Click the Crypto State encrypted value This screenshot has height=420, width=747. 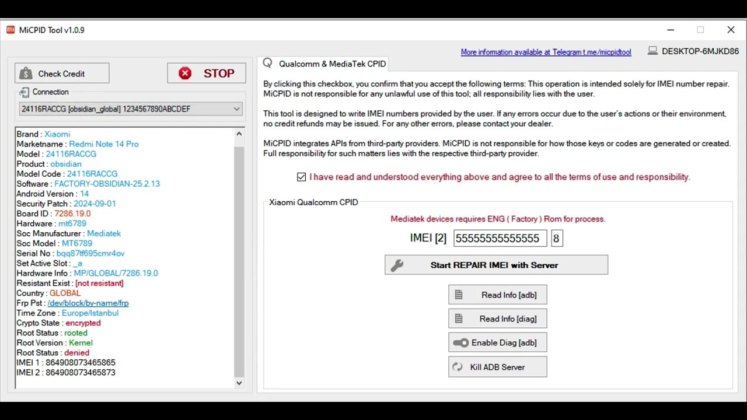click(83, 323)
